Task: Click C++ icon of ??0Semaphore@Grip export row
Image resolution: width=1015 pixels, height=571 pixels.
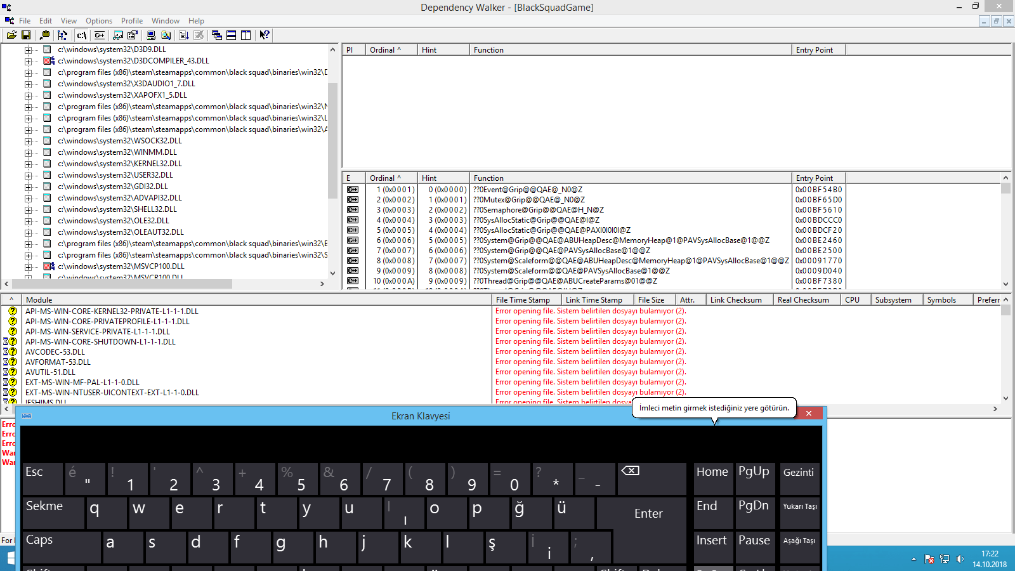Action: click(353, 210)
